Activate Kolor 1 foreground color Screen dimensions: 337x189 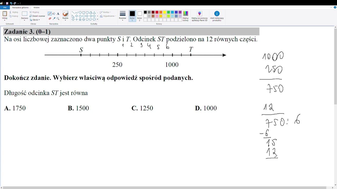[132, 16]
